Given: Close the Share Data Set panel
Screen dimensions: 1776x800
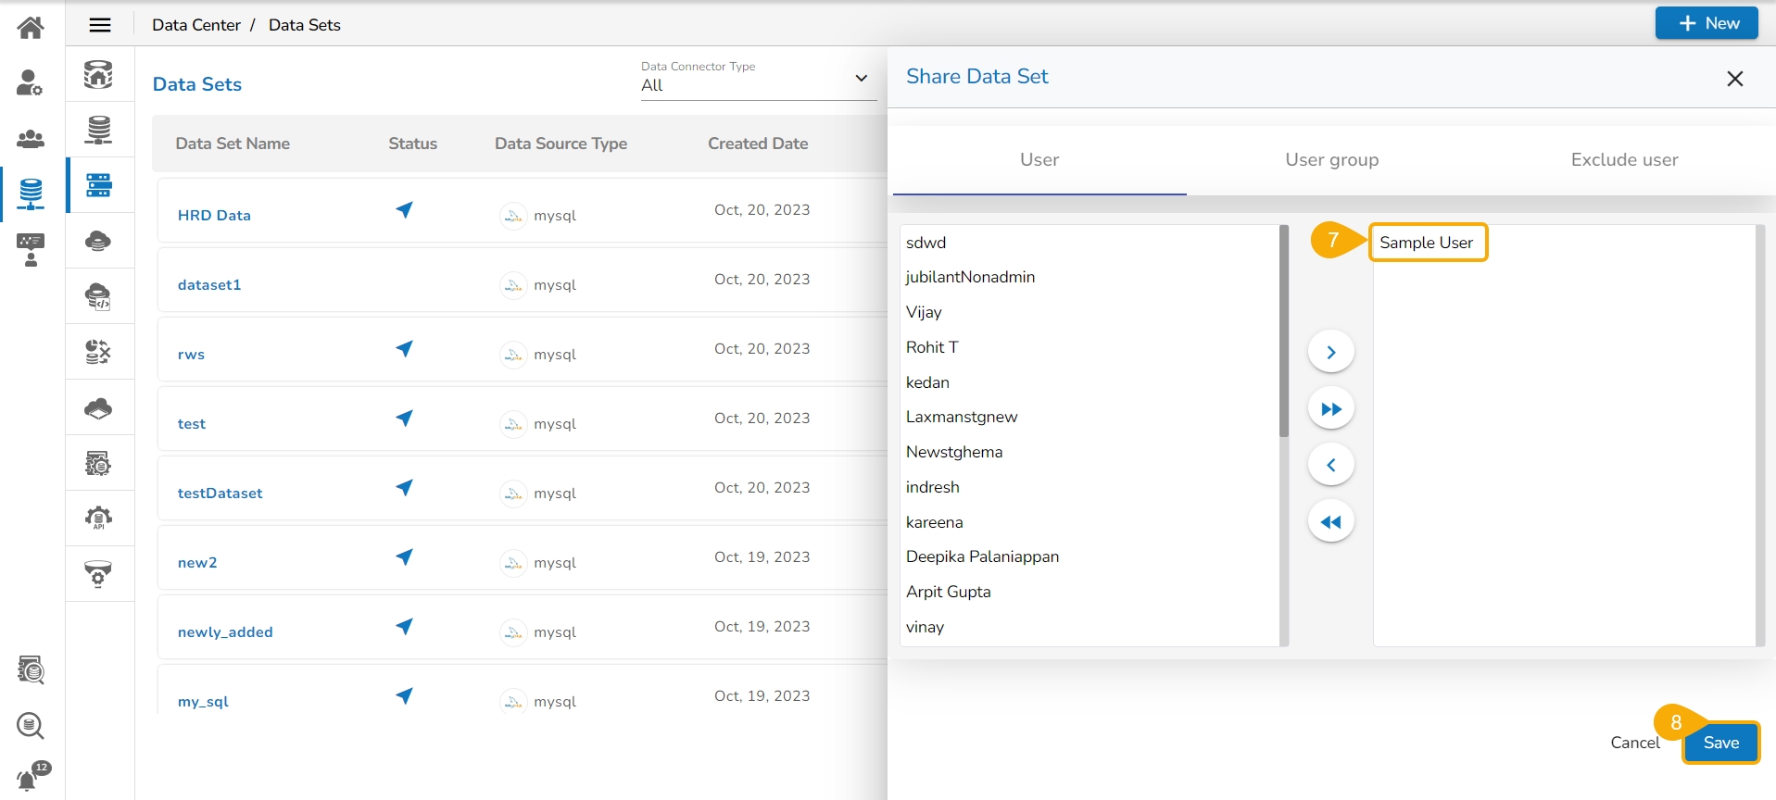Looking at the screenshot, I should pos(1734,79).
